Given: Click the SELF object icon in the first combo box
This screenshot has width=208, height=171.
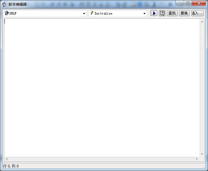Looking at the screenshot, I should click(7, 13).
